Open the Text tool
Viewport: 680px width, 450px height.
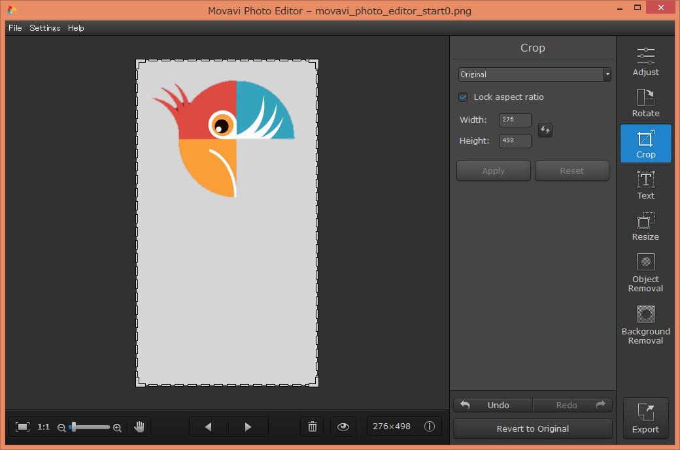645,185
